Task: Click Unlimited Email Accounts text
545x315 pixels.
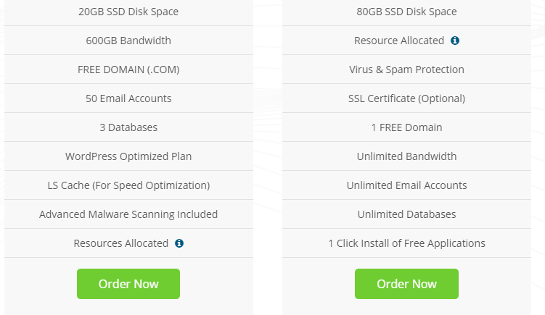Action: [406, 185]
